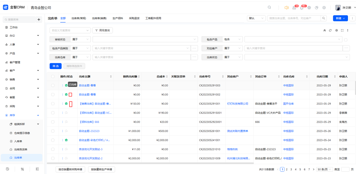Click the green 已出库 status icon for CK202305241001

(66, 140)
